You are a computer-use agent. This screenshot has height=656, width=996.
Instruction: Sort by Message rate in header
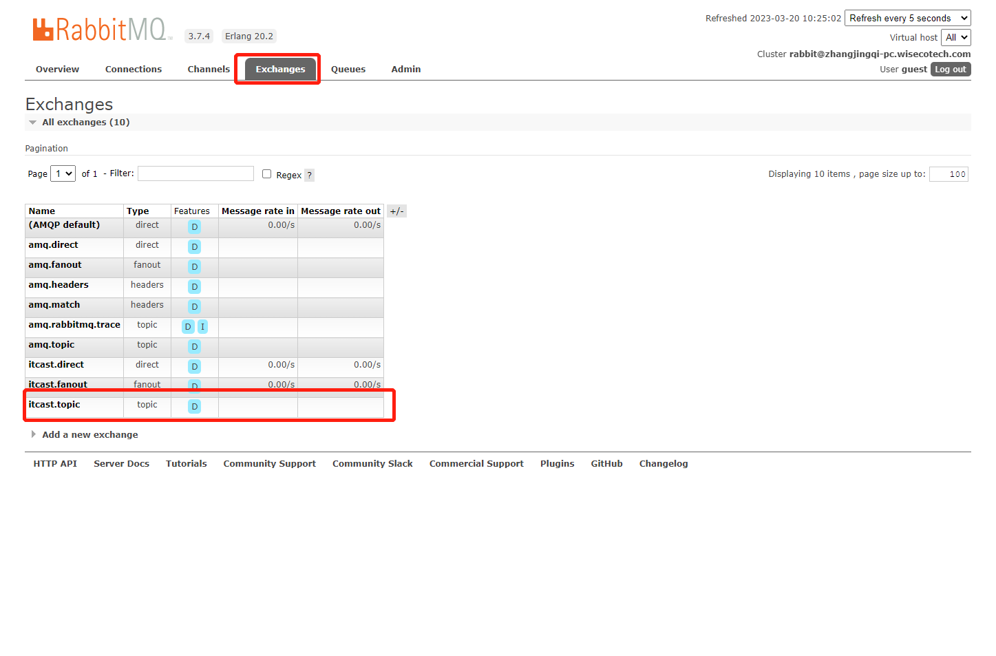[x=258, y=211]
